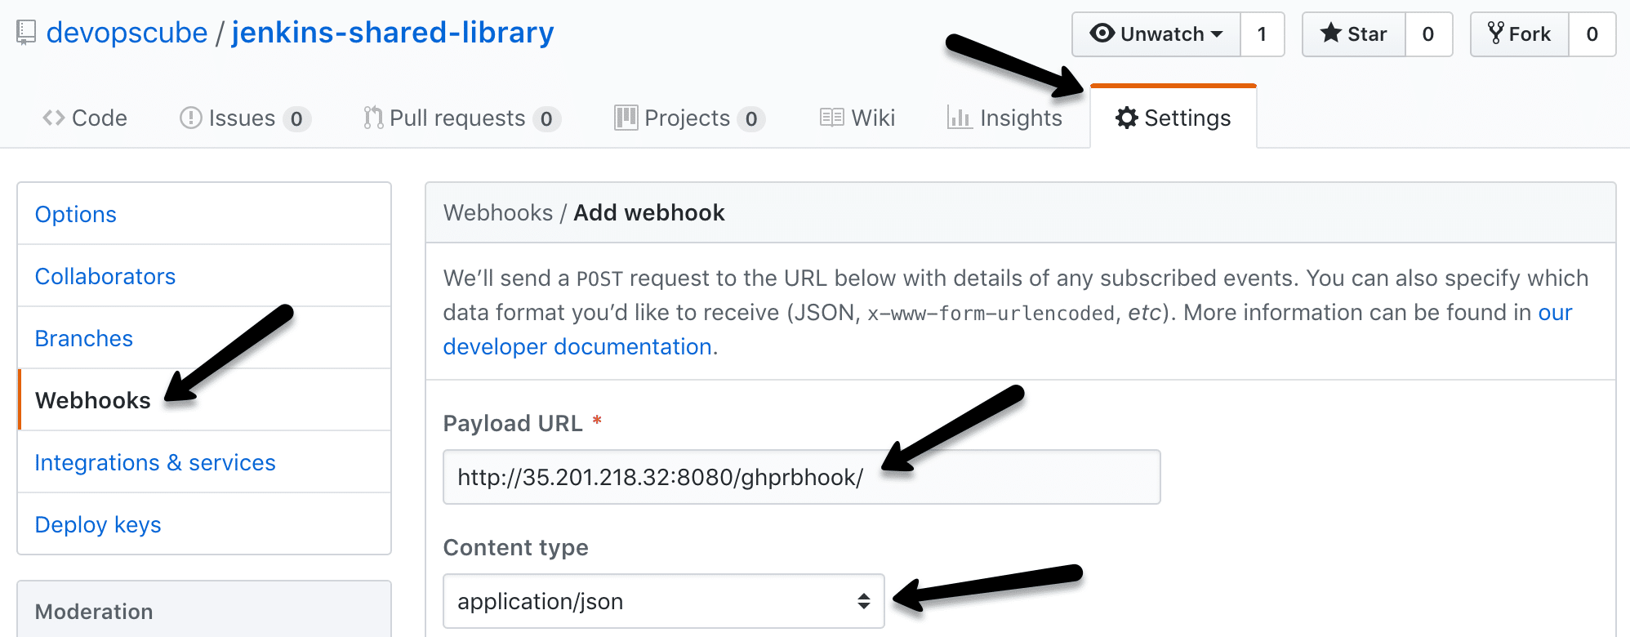Click the Projects board icon
This screenshot has width=1630, height=637.
(626, 118)
